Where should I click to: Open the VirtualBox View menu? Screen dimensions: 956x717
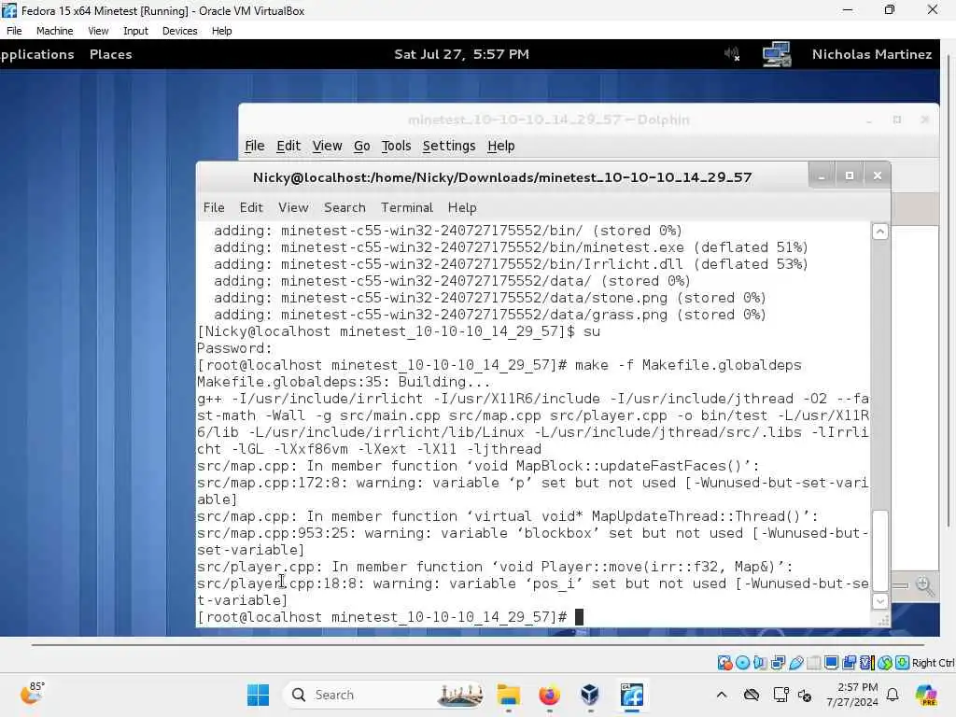pyautogui.click(x=97, y=31)
